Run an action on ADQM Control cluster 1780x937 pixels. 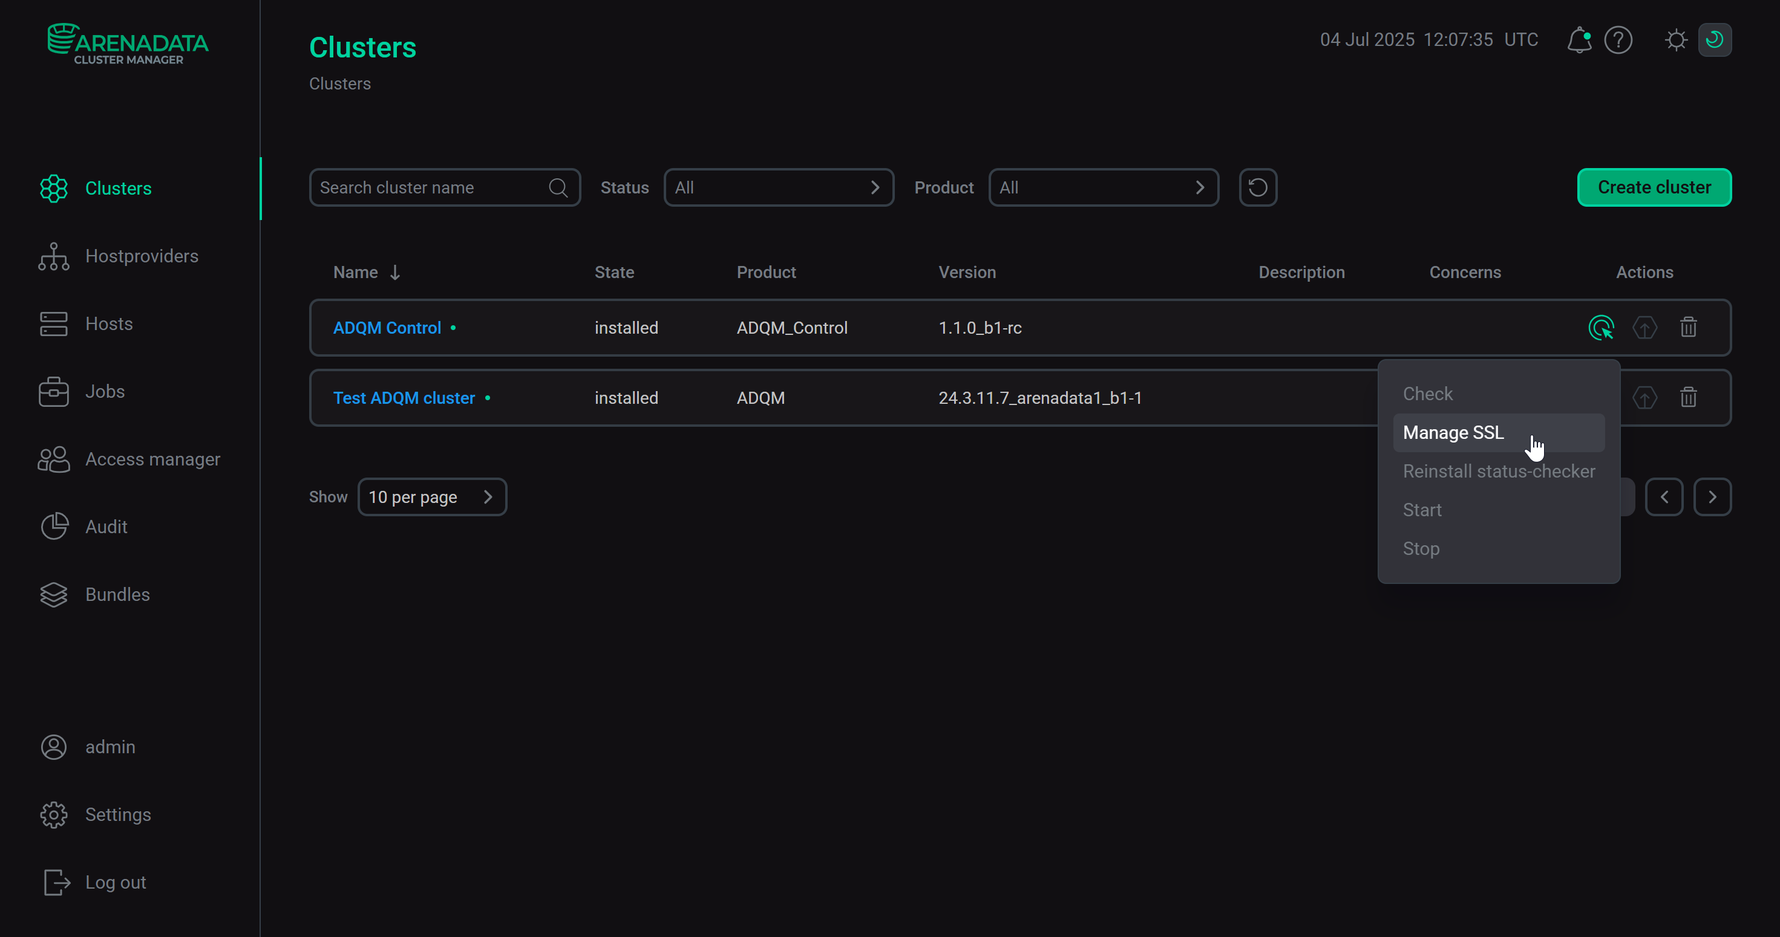tap(1602, 327)
